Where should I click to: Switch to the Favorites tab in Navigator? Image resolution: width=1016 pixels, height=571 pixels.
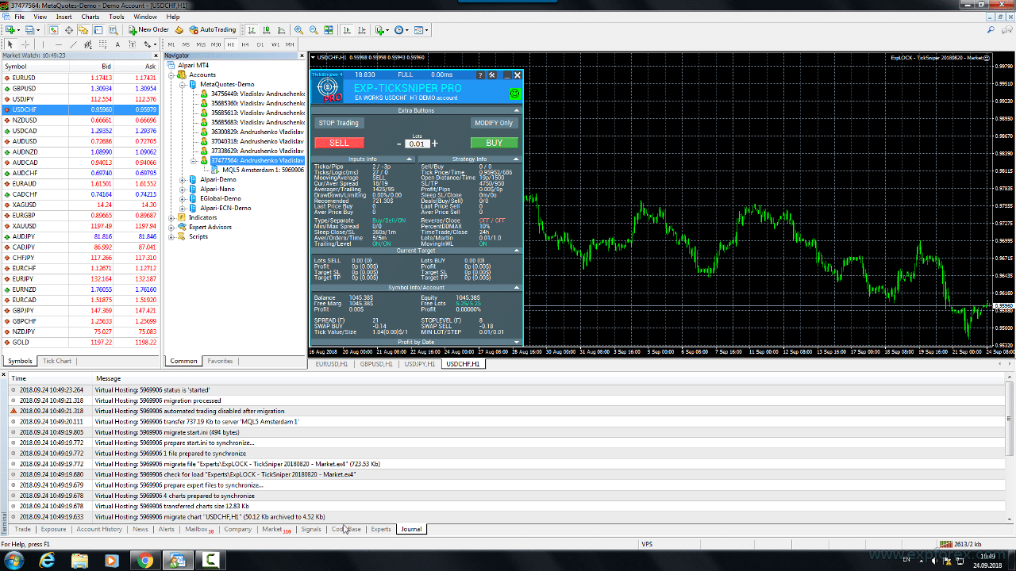pyautogui.click(x=220, y=361)
